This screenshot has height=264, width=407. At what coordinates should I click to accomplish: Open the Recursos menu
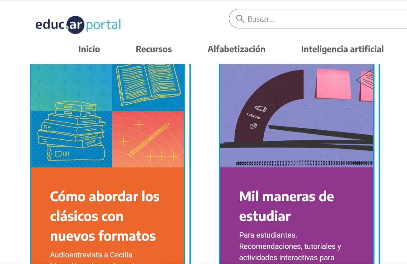pyautogui.click(x=154, y=49)
